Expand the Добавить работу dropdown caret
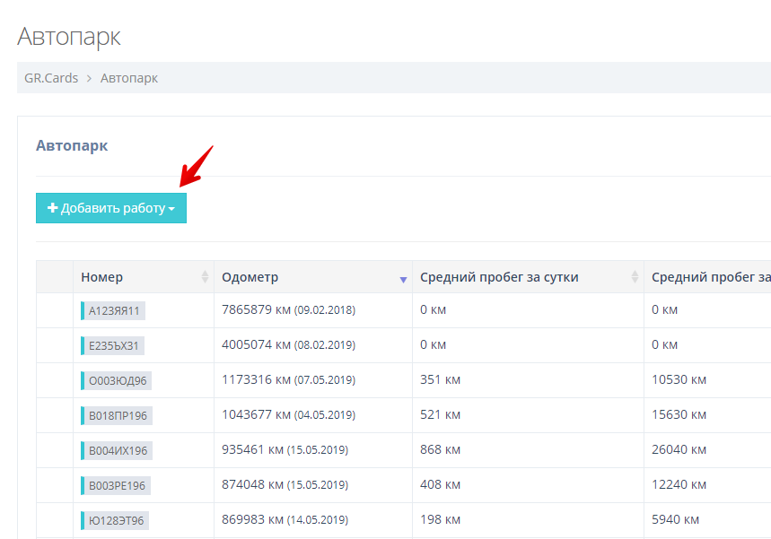 (x=171, y=209)
